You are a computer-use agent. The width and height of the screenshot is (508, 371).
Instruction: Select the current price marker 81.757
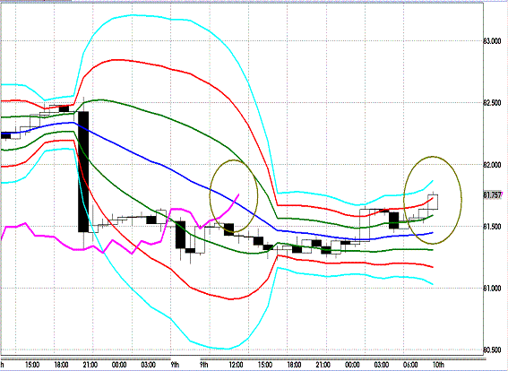pos(492,195)
